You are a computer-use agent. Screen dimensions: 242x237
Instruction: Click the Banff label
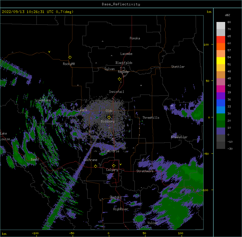pyautogui.click(x=35, y=160)
